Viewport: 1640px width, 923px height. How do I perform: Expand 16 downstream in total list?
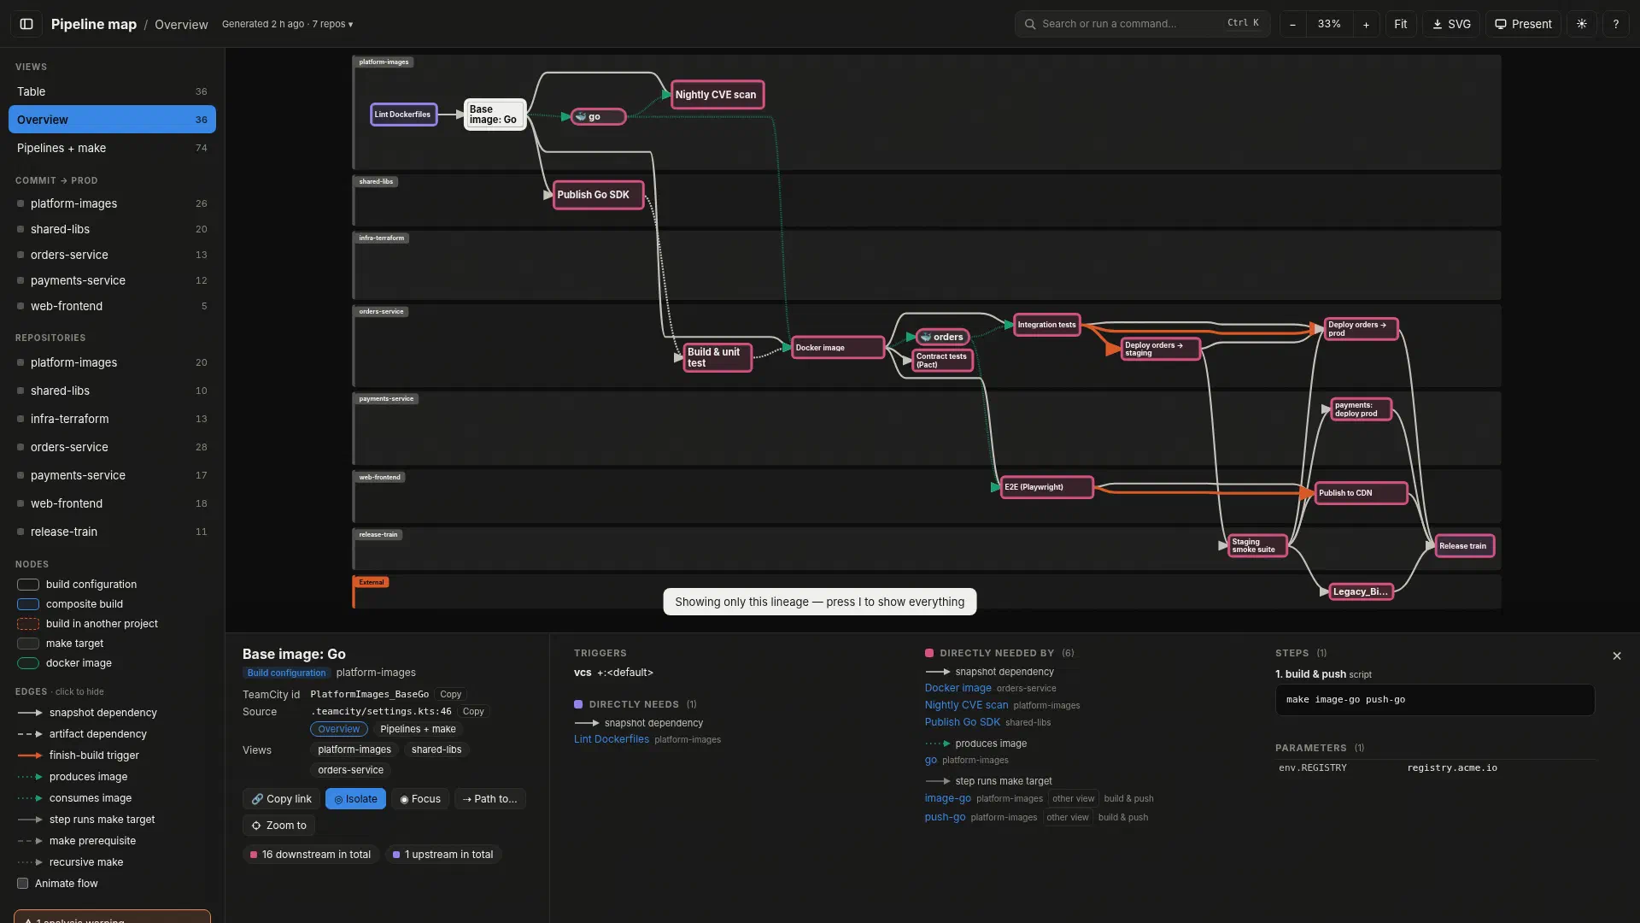click(310, 854)
